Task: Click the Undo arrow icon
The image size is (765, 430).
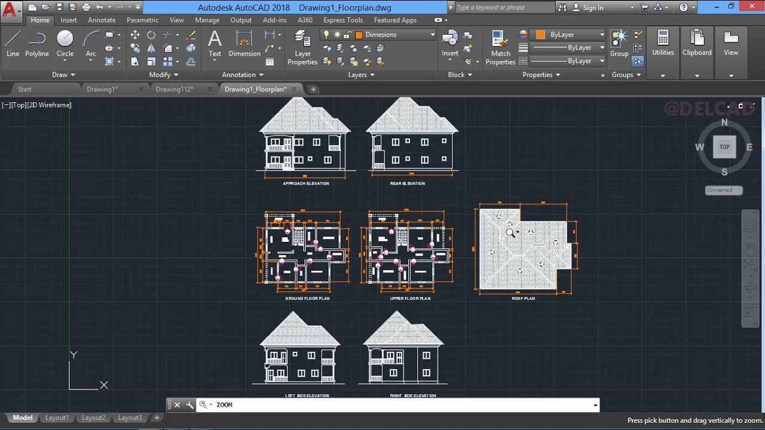Action: point(99,7)
